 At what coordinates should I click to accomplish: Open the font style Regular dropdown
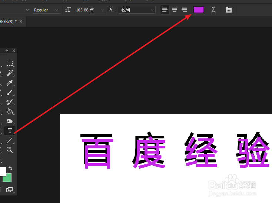point(46,10)
